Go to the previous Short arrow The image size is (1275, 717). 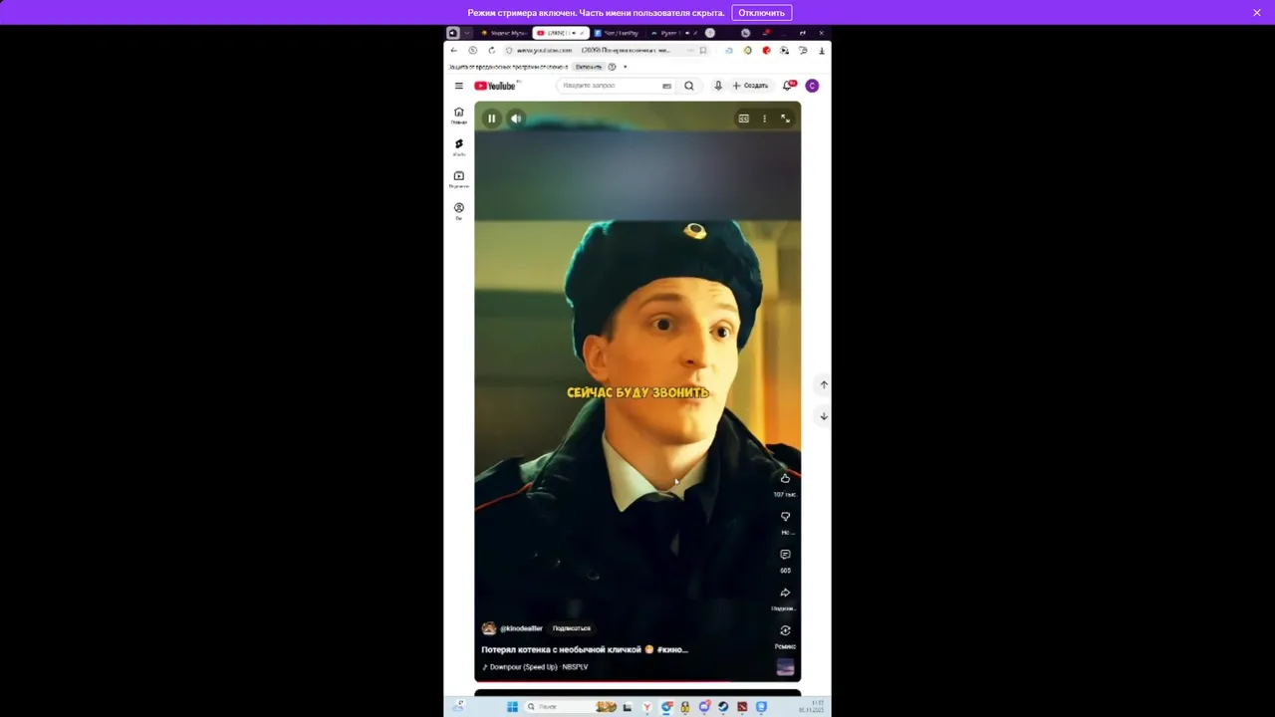click(824, 384)
